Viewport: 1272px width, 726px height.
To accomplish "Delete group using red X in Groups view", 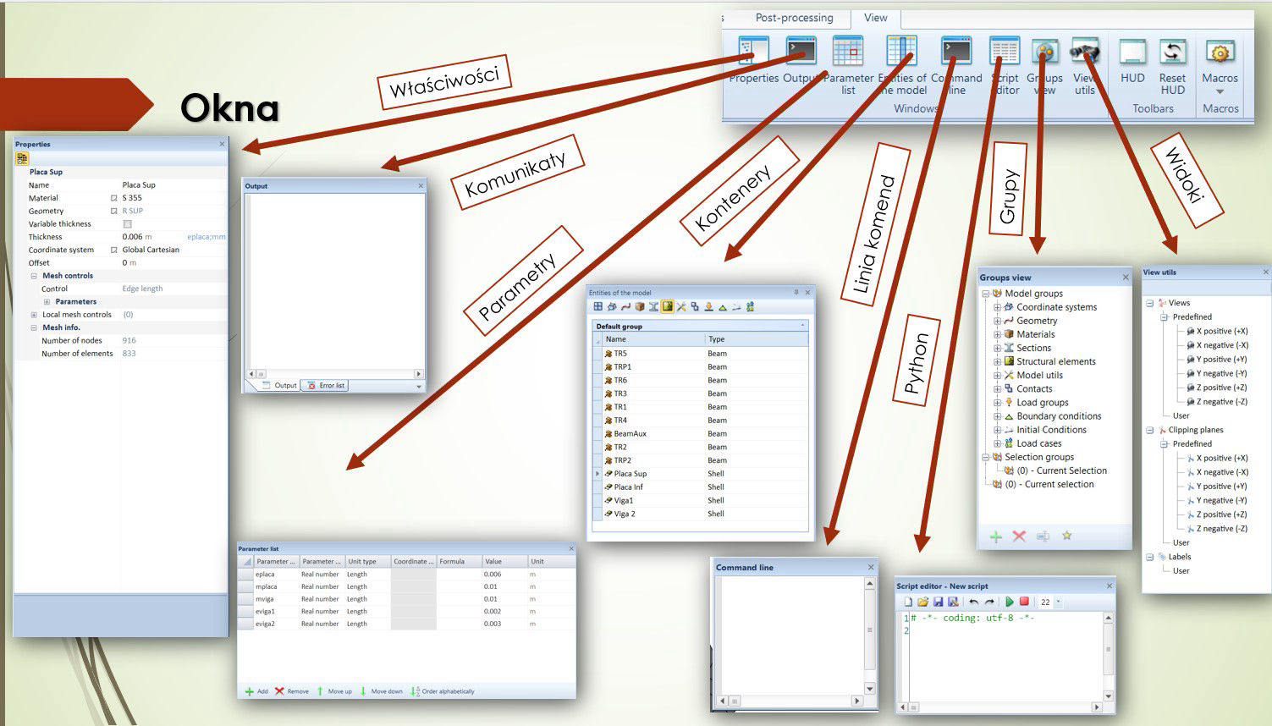I will pos(1019,536).
